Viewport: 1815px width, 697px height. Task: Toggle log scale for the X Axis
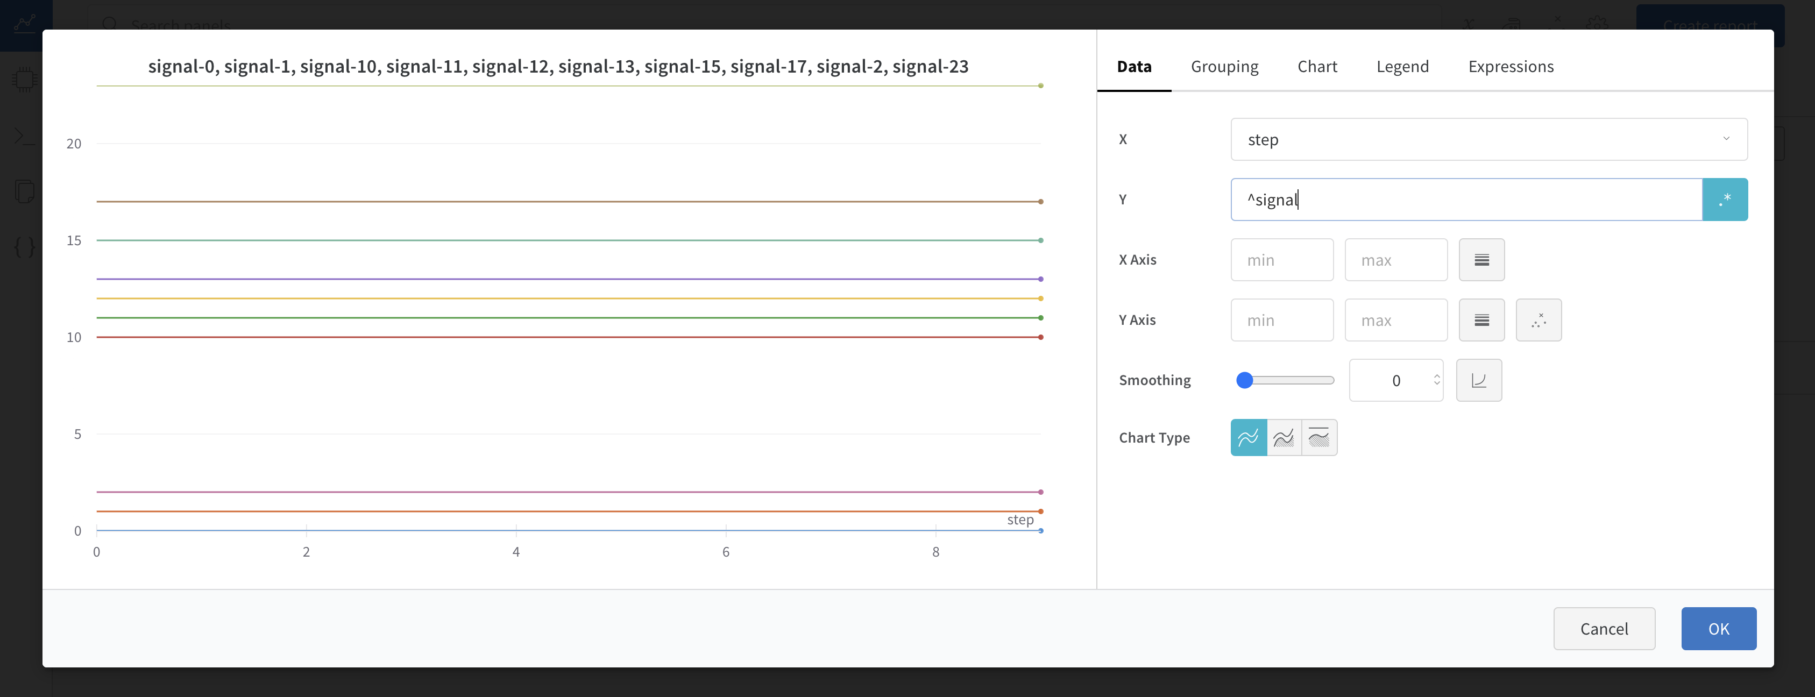click(x=1481, y=259)
